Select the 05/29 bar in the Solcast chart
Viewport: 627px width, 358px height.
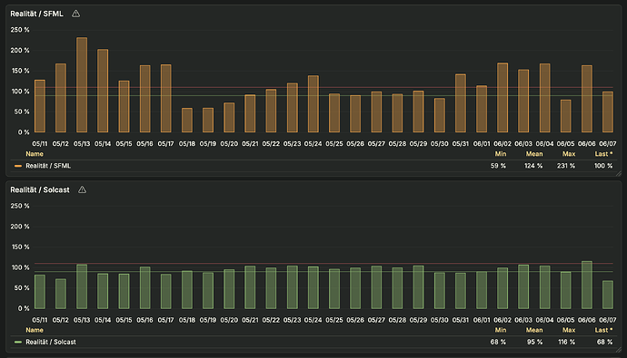418,287
